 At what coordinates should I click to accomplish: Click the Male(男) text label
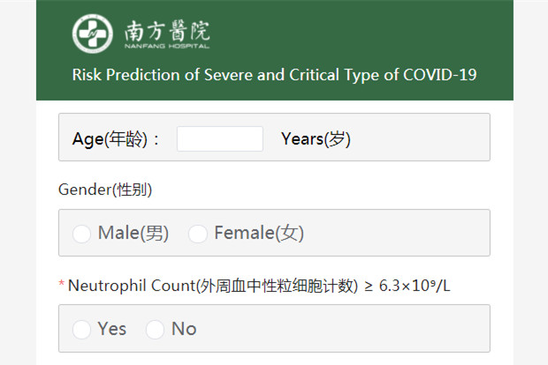[x=133, y=233]
